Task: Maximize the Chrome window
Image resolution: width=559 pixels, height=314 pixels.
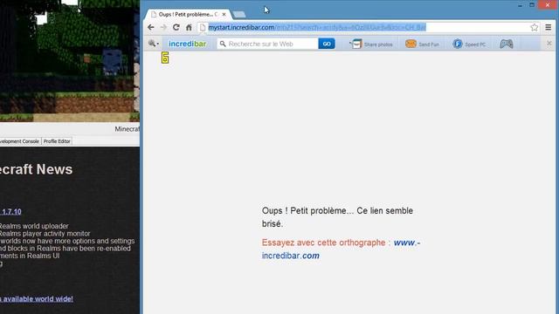Action: 532,5
